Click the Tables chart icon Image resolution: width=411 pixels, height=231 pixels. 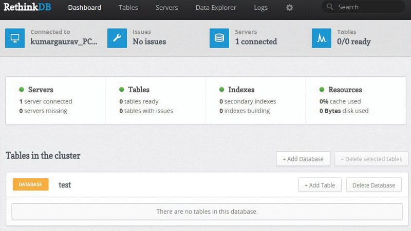click(x=322, y=38)
